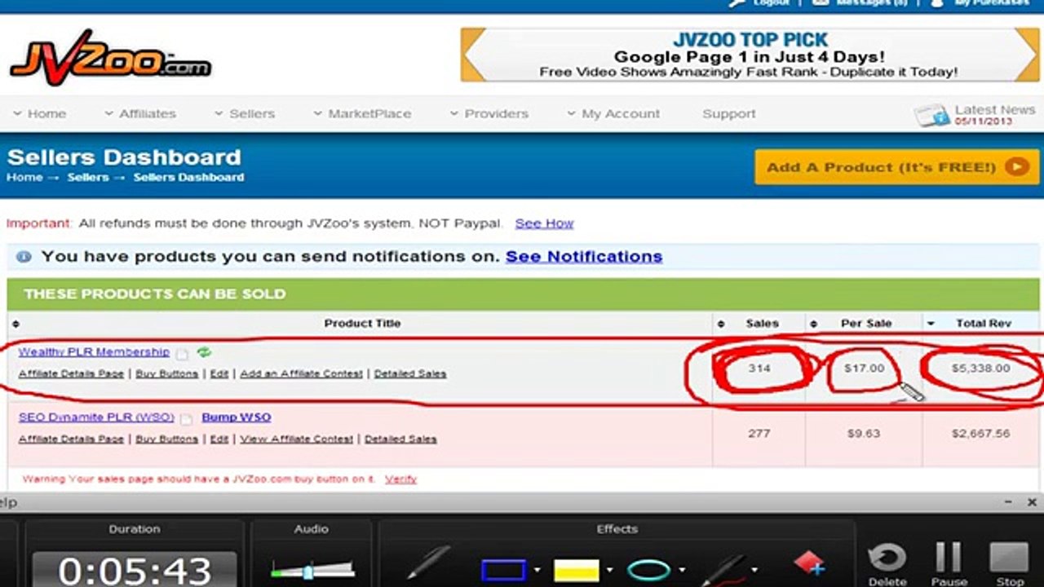Open Buy Buttons for SEO Dynamite PLR

pos(166,439)
